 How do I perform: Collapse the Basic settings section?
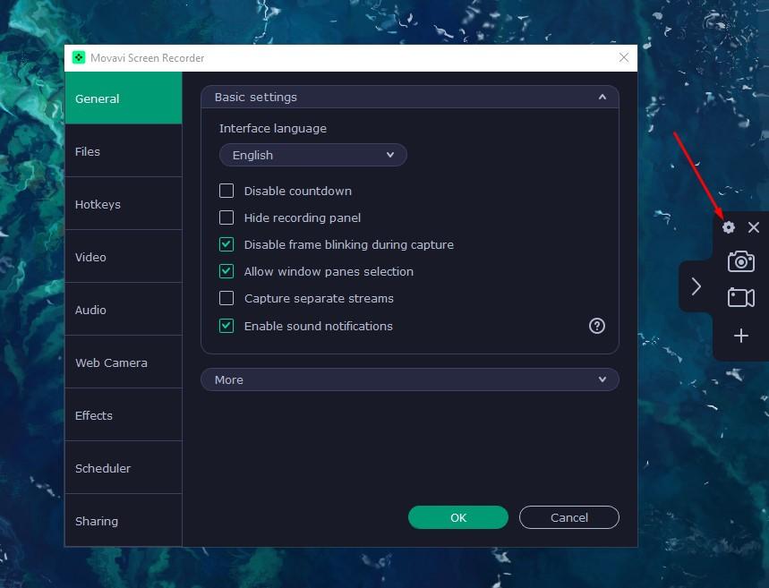click(x=409, y=97)
